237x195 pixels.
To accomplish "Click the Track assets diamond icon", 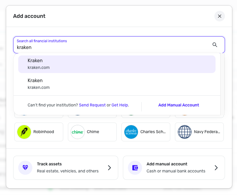I will (x=25, y=168).
